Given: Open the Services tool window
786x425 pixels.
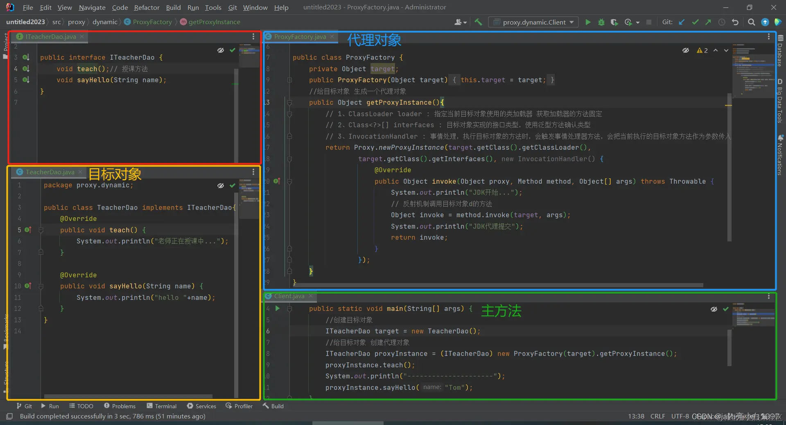Looking at the screenshot, I should (x=201, y=406).
